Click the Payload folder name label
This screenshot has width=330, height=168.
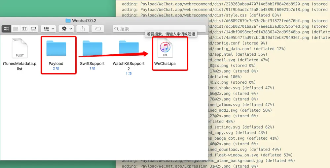pyautogui.click(x=56, y=64)
